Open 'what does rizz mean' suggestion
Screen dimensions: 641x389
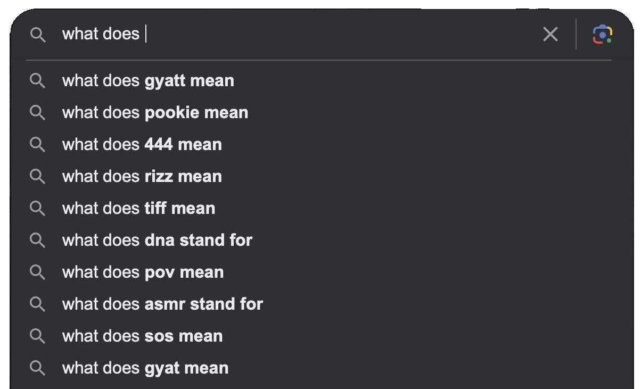(x=142, y=177)
